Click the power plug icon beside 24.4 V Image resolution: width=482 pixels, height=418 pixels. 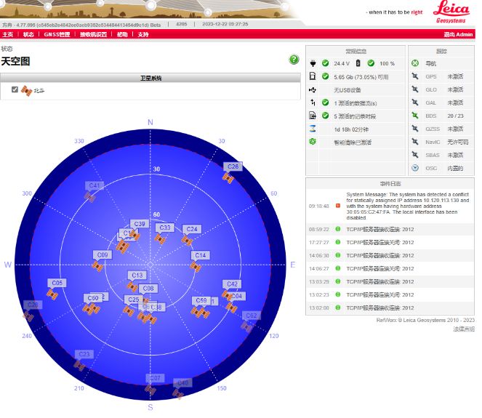pos(313,63)
